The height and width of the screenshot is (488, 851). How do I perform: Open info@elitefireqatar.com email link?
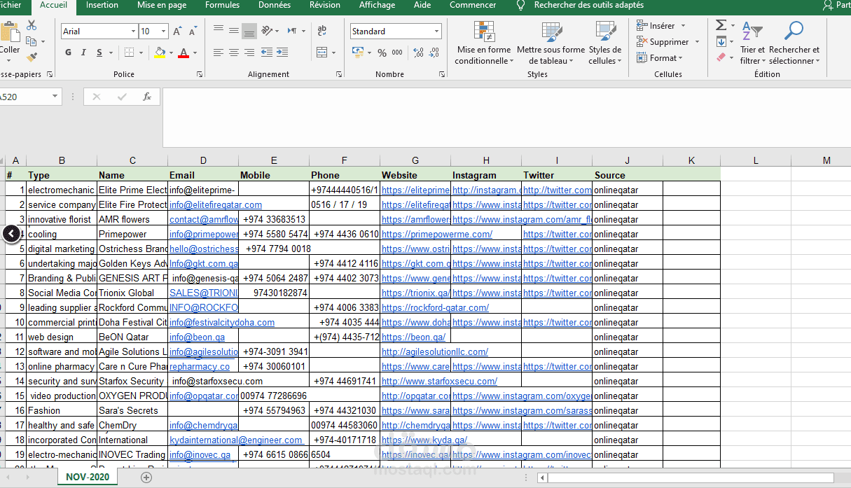(x=216, y=205)
